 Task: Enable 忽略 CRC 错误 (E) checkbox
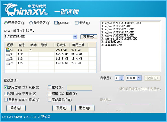(50, 93)
